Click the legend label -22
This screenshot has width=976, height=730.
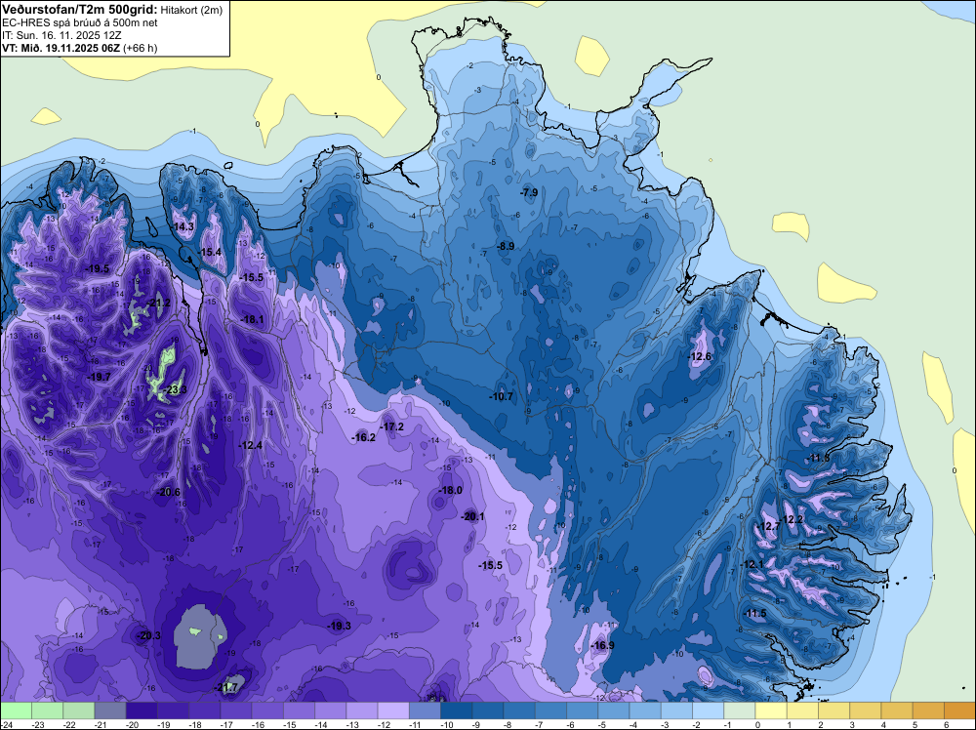(69, 725)
